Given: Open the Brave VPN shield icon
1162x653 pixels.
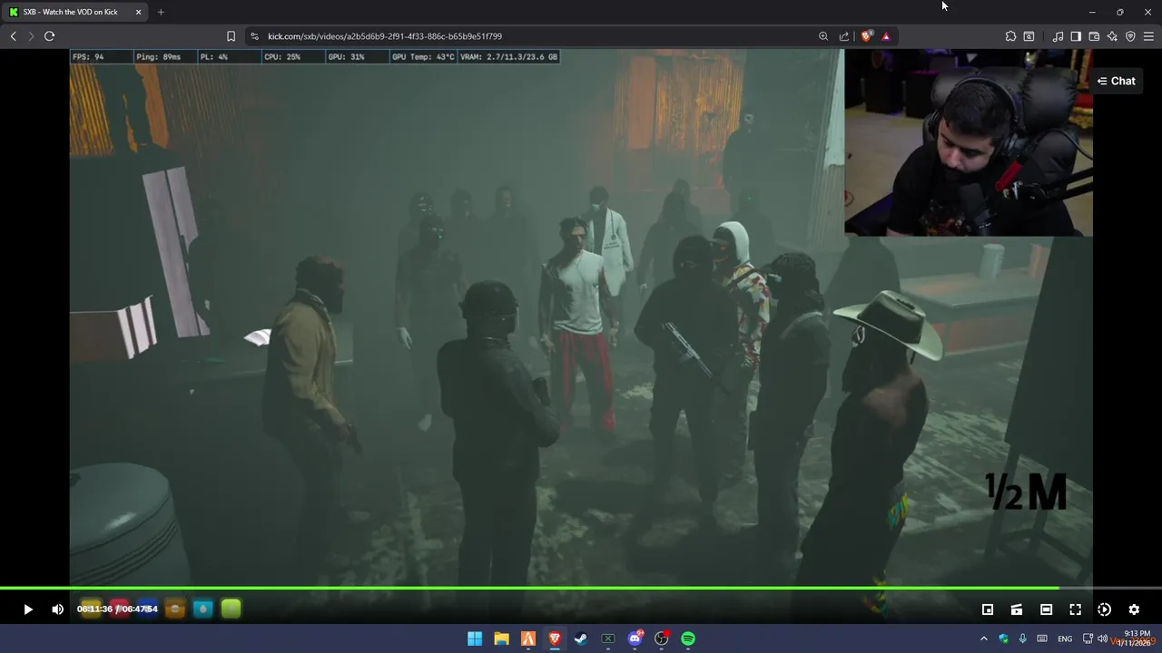Looking at the screenshot, I should pos(1130,36).
